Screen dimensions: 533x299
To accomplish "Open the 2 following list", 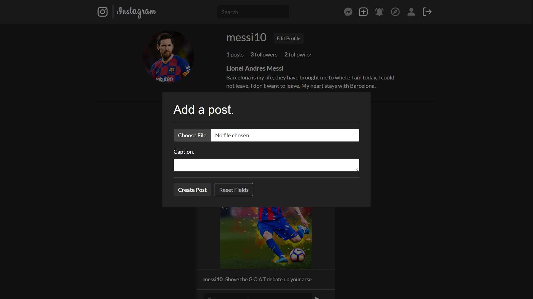I will (x=298, y=55).
